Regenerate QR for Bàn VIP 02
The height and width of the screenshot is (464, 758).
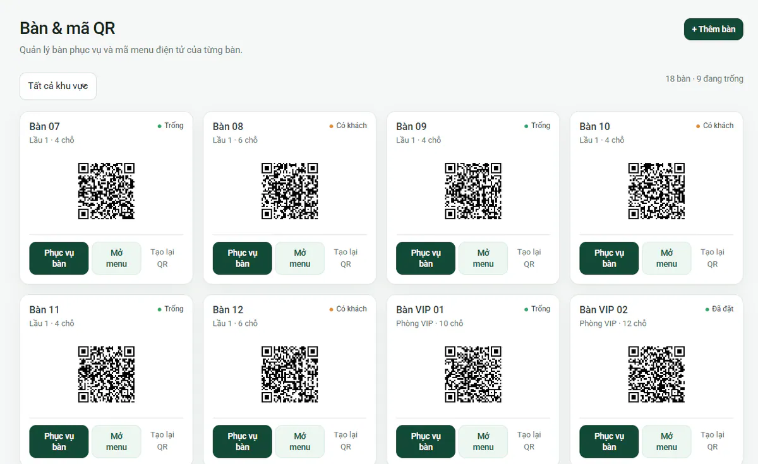[x=713, y=441]
